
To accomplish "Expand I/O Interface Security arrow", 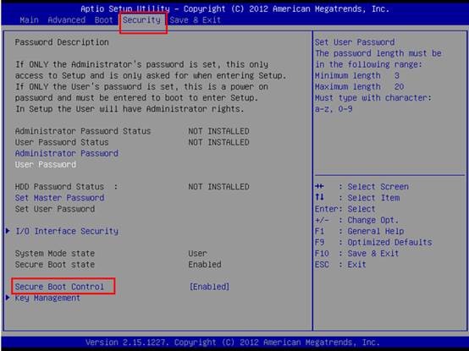I will (8, 231).
